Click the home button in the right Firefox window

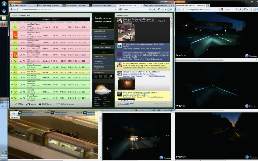(x=241, y=10)
